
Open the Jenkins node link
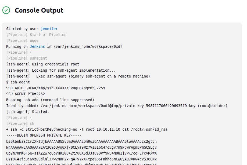[37, 46]
